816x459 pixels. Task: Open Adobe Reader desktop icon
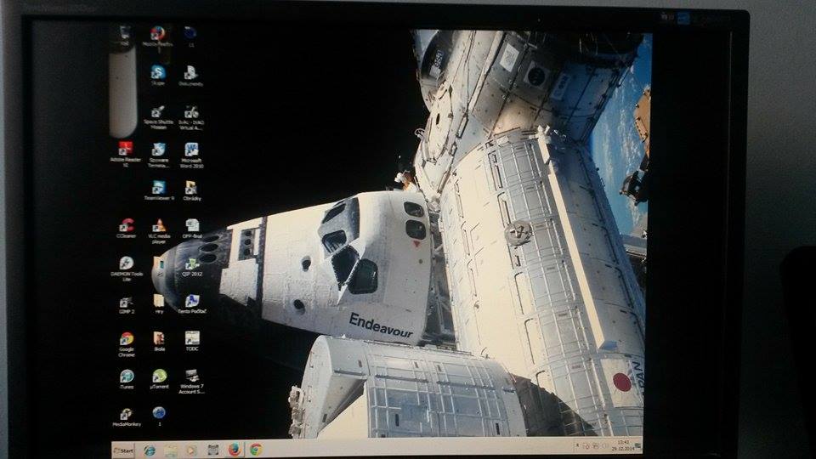pyautogui.click(x=126, y=150)
